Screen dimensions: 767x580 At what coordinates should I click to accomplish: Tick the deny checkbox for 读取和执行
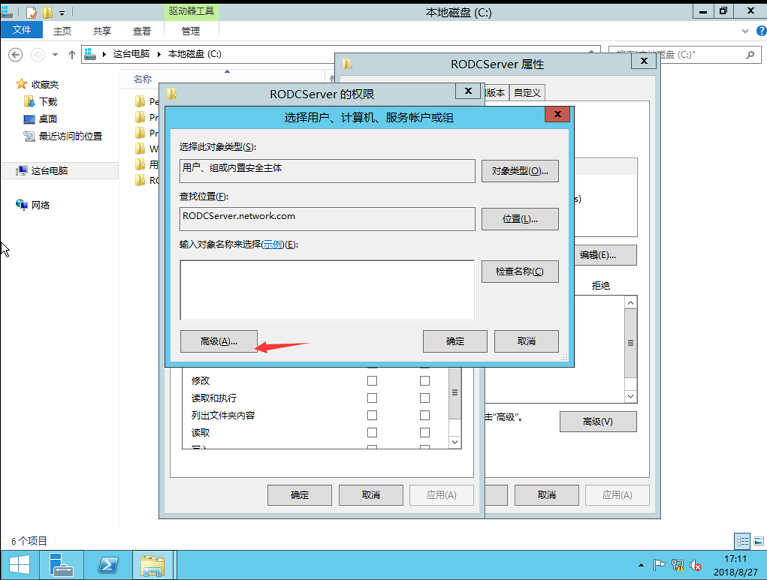(425, 398)
